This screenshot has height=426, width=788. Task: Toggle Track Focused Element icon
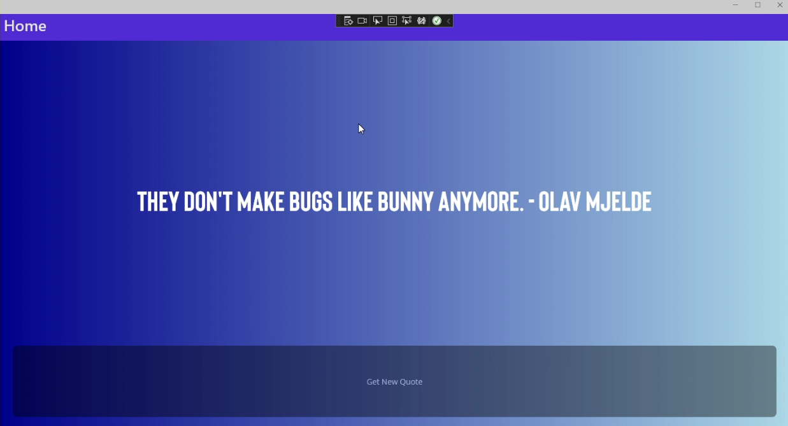406,21
